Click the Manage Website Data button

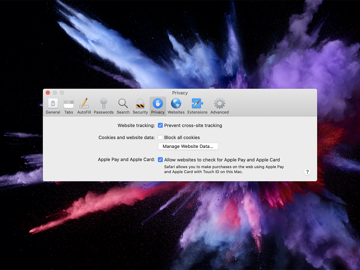coord(188,146)
